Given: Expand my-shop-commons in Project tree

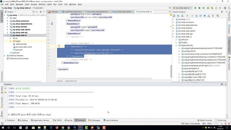Looking at the screenshot, I should (x=8, y=21).
